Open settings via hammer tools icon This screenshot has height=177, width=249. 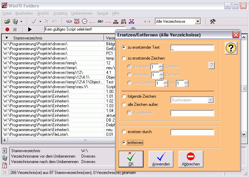tap(213, 21)
